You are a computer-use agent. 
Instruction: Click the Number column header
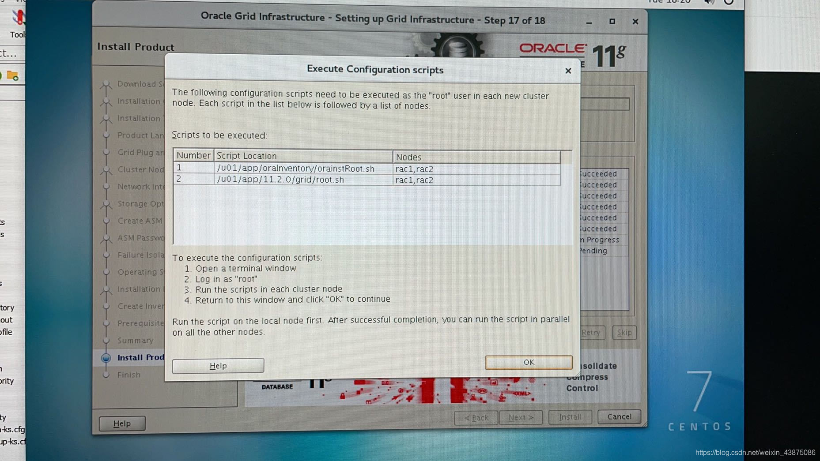point(193,156)
